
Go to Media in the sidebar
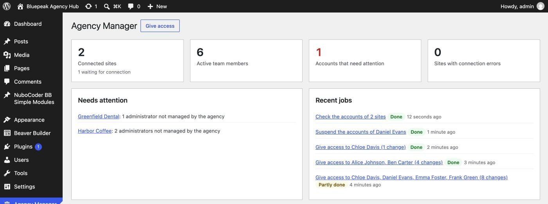[31, 55]
